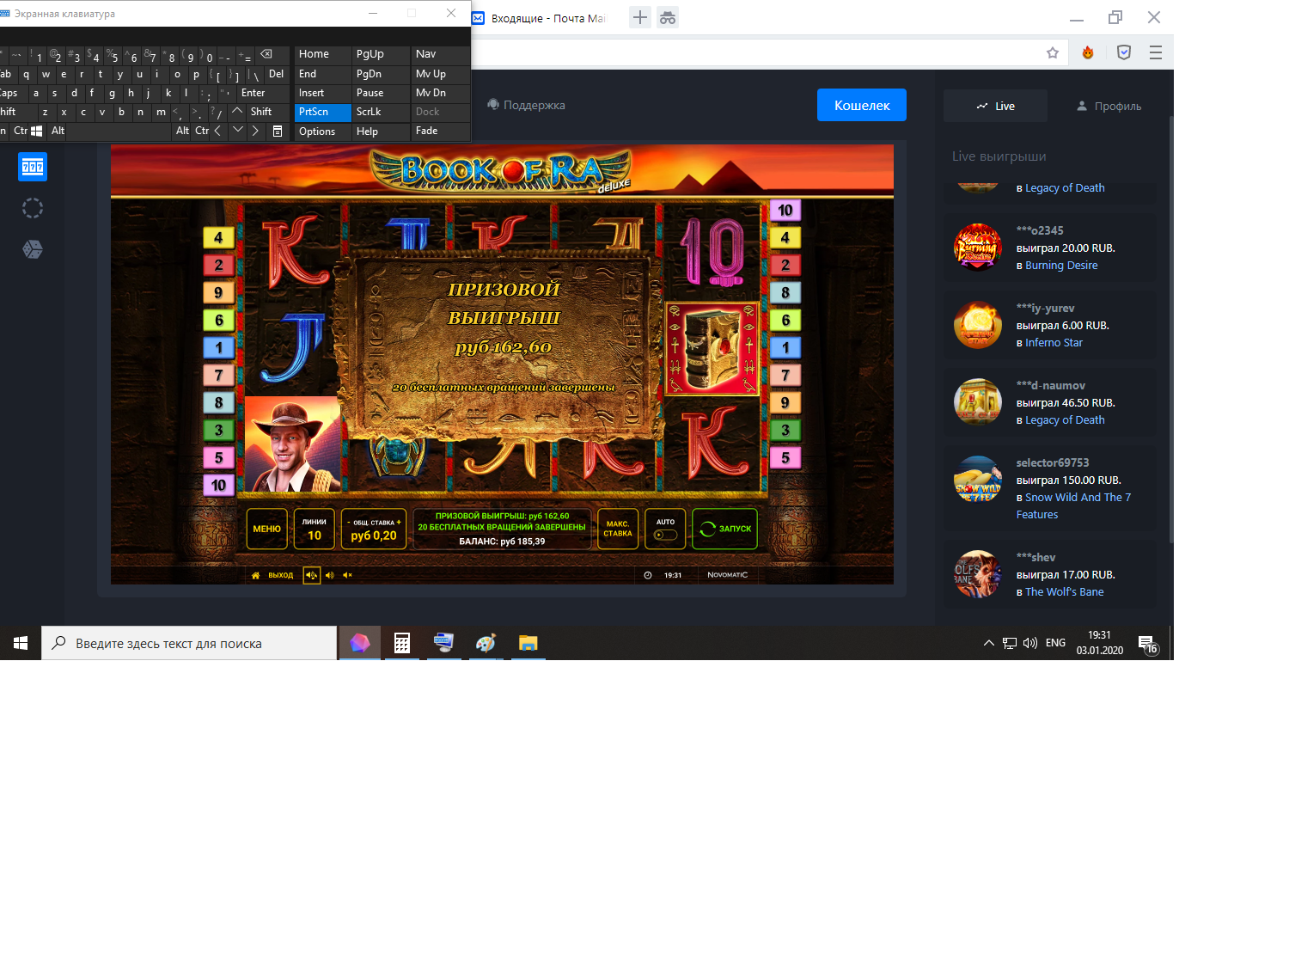Toggle ScrLk on the on-screen keyboard

[x=382, y=112]
